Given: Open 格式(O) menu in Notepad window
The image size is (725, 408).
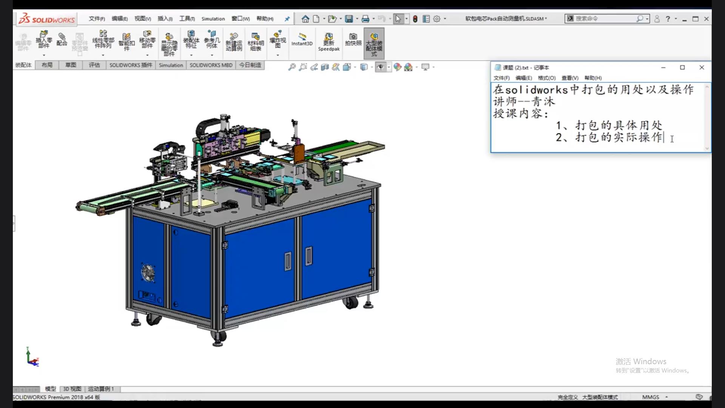Looking at the screenshot, I should (546, 78).
